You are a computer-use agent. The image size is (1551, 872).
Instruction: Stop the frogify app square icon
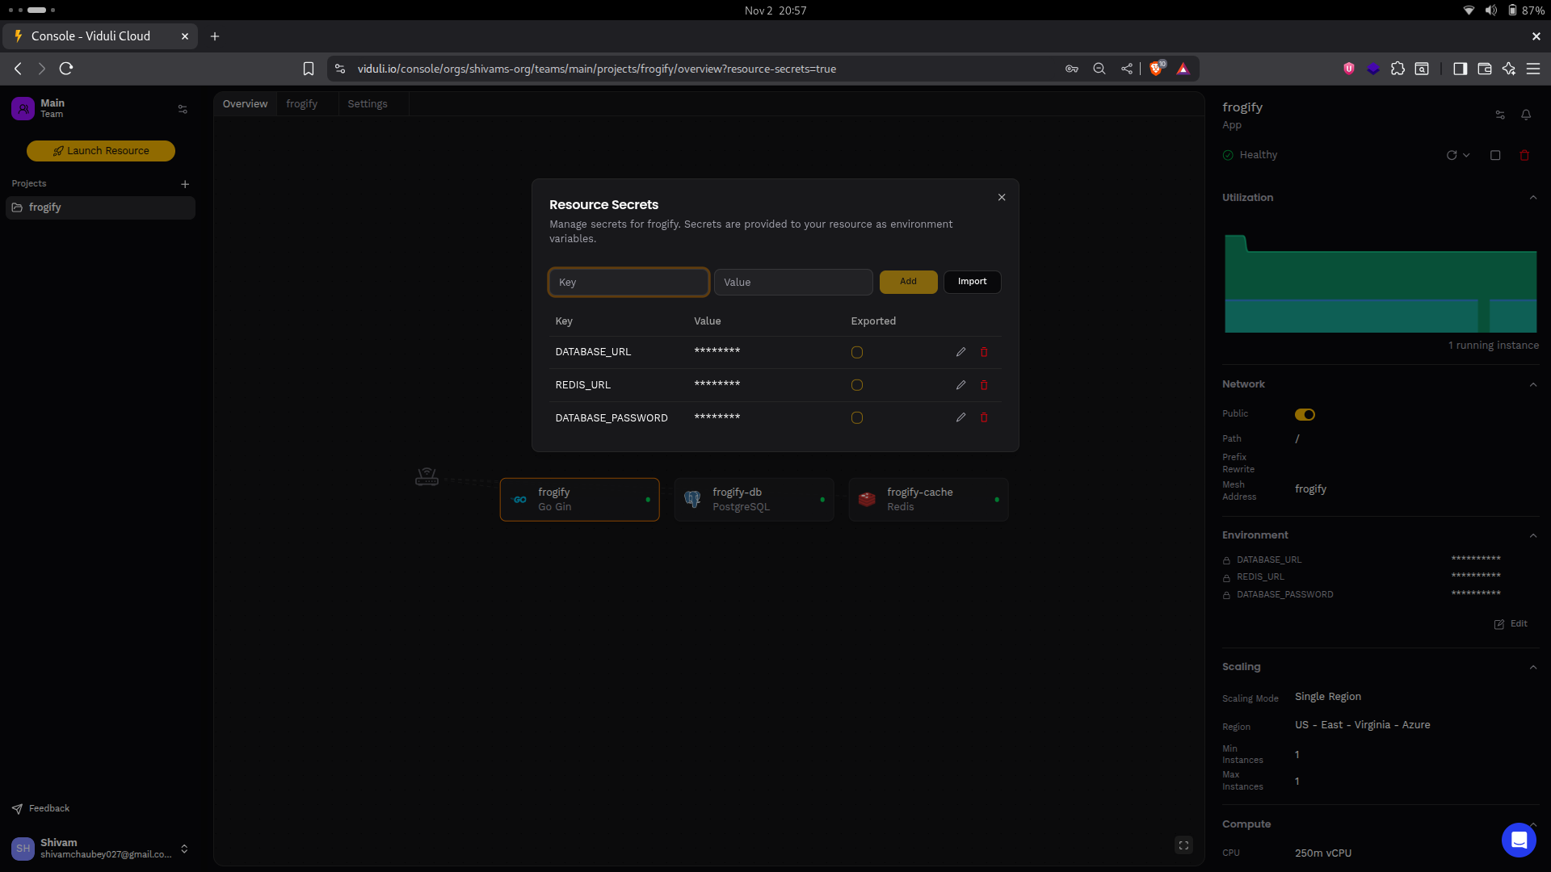(x=1495, y=155)
